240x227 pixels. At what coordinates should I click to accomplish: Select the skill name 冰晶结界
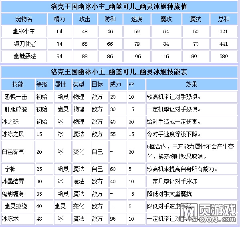point(13,182)
